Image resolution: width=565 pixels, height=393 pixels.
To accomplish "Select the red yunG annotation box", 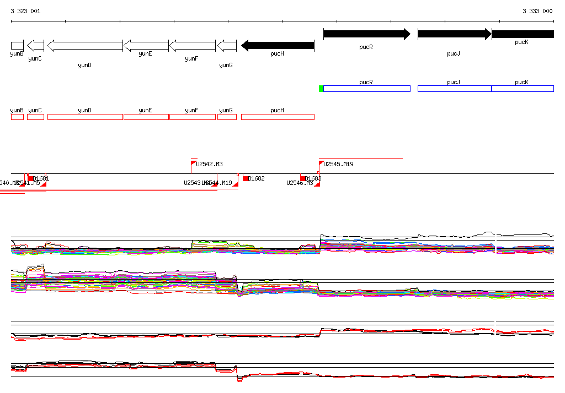I will click(x=227, y=117).
